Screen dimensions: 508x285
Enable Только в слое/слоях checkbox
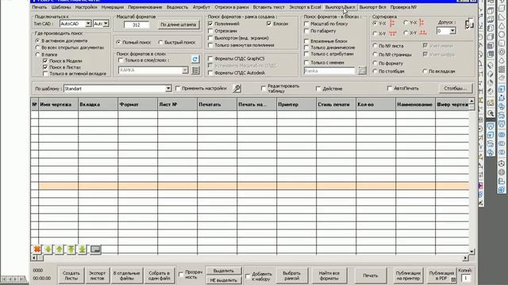(121, 60)
